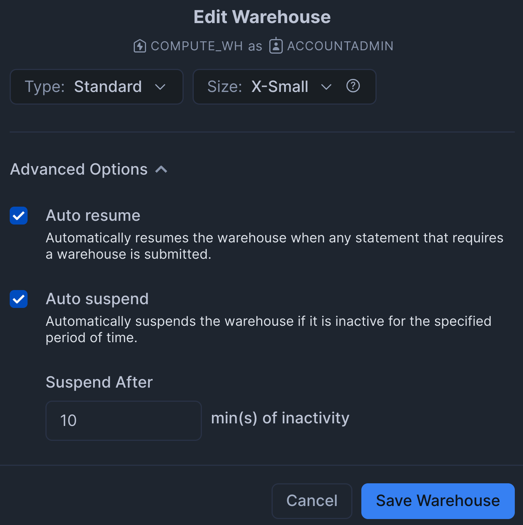This screenshot has height=525, width=523.
Task: Click the ACCOUNTADMIN role name
Action: pyautogui.click(x=340, y=46)
